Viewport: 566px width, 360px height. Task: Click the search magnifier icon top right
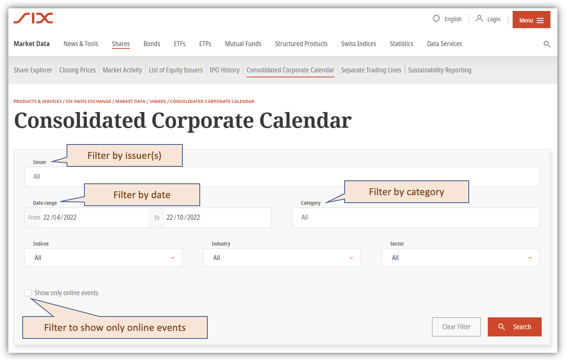pyautogui.click(x=547, y=44)
